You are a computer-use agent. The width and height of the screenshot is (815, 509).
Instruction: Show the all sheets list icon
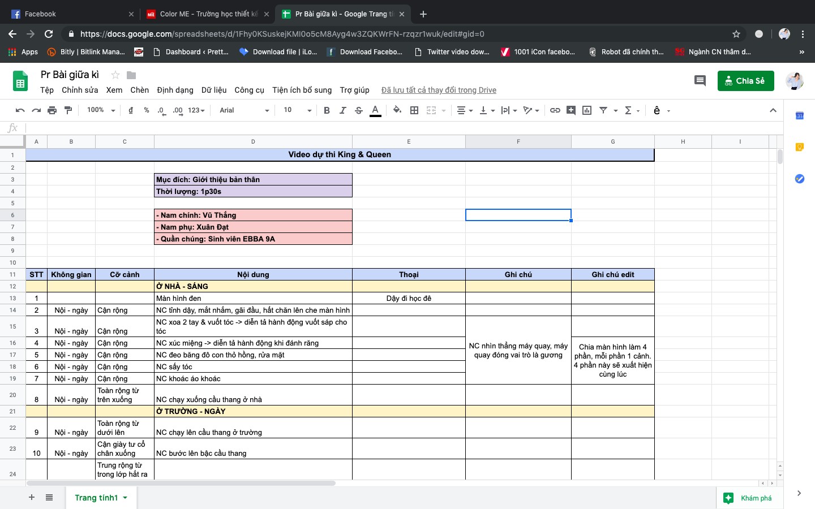(49, 497)
